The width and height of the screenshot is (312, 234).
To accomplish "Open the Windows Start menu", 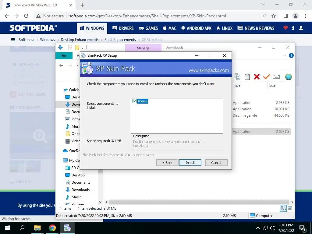I will coord(7,228).
